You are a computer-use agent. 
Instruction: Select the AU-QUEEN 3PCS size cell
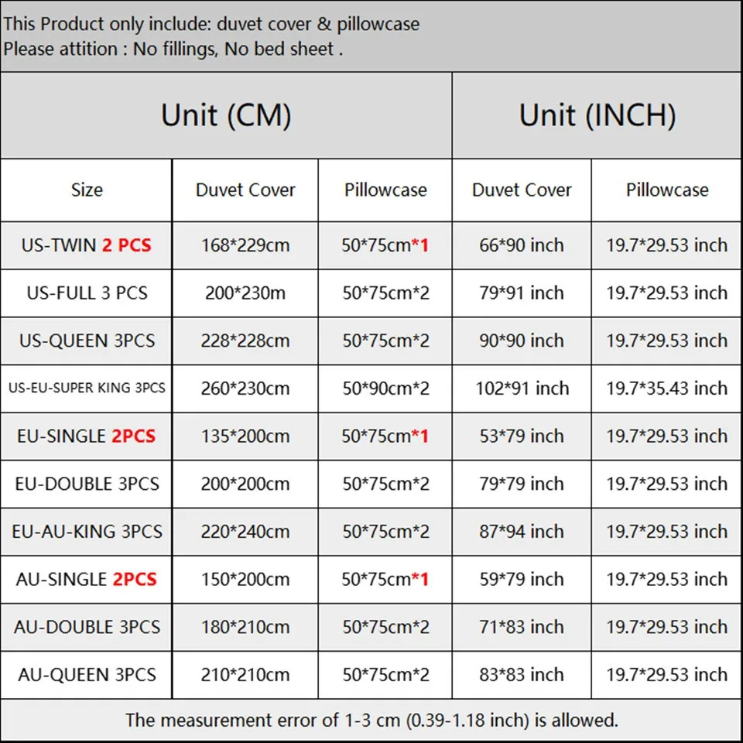pos(86,675)
